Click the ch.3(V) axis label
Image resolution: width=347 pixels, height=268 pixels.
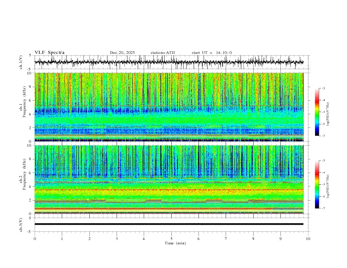21,224
